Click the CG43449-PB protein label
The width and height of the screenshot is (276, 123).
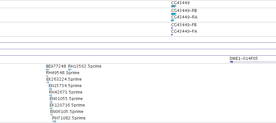[x=184, y=25]
